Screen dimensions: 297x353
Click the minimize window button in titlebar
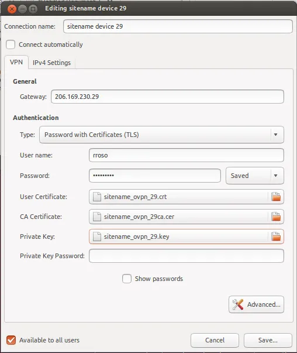(x=22, y=9)
